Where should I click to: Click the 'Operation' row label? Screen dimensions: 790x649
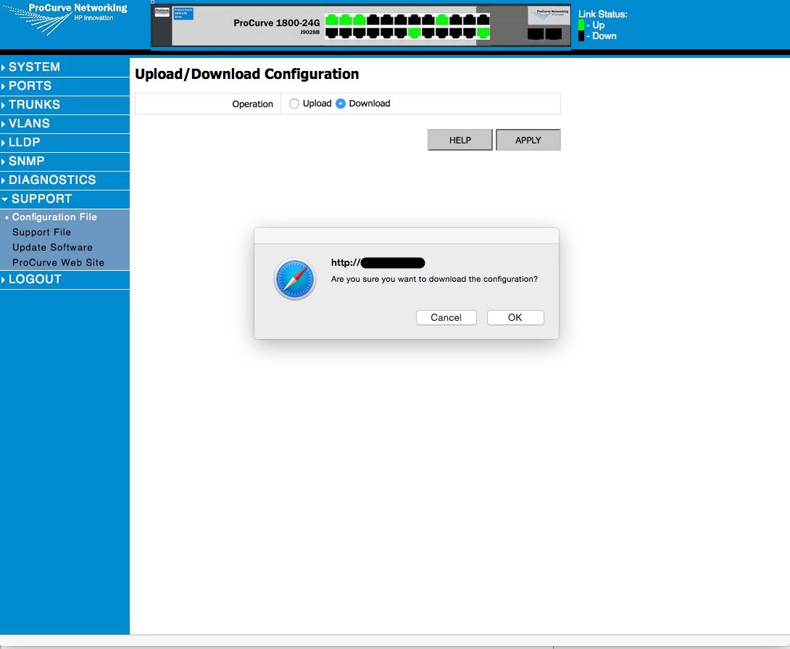tap(252, 104)
